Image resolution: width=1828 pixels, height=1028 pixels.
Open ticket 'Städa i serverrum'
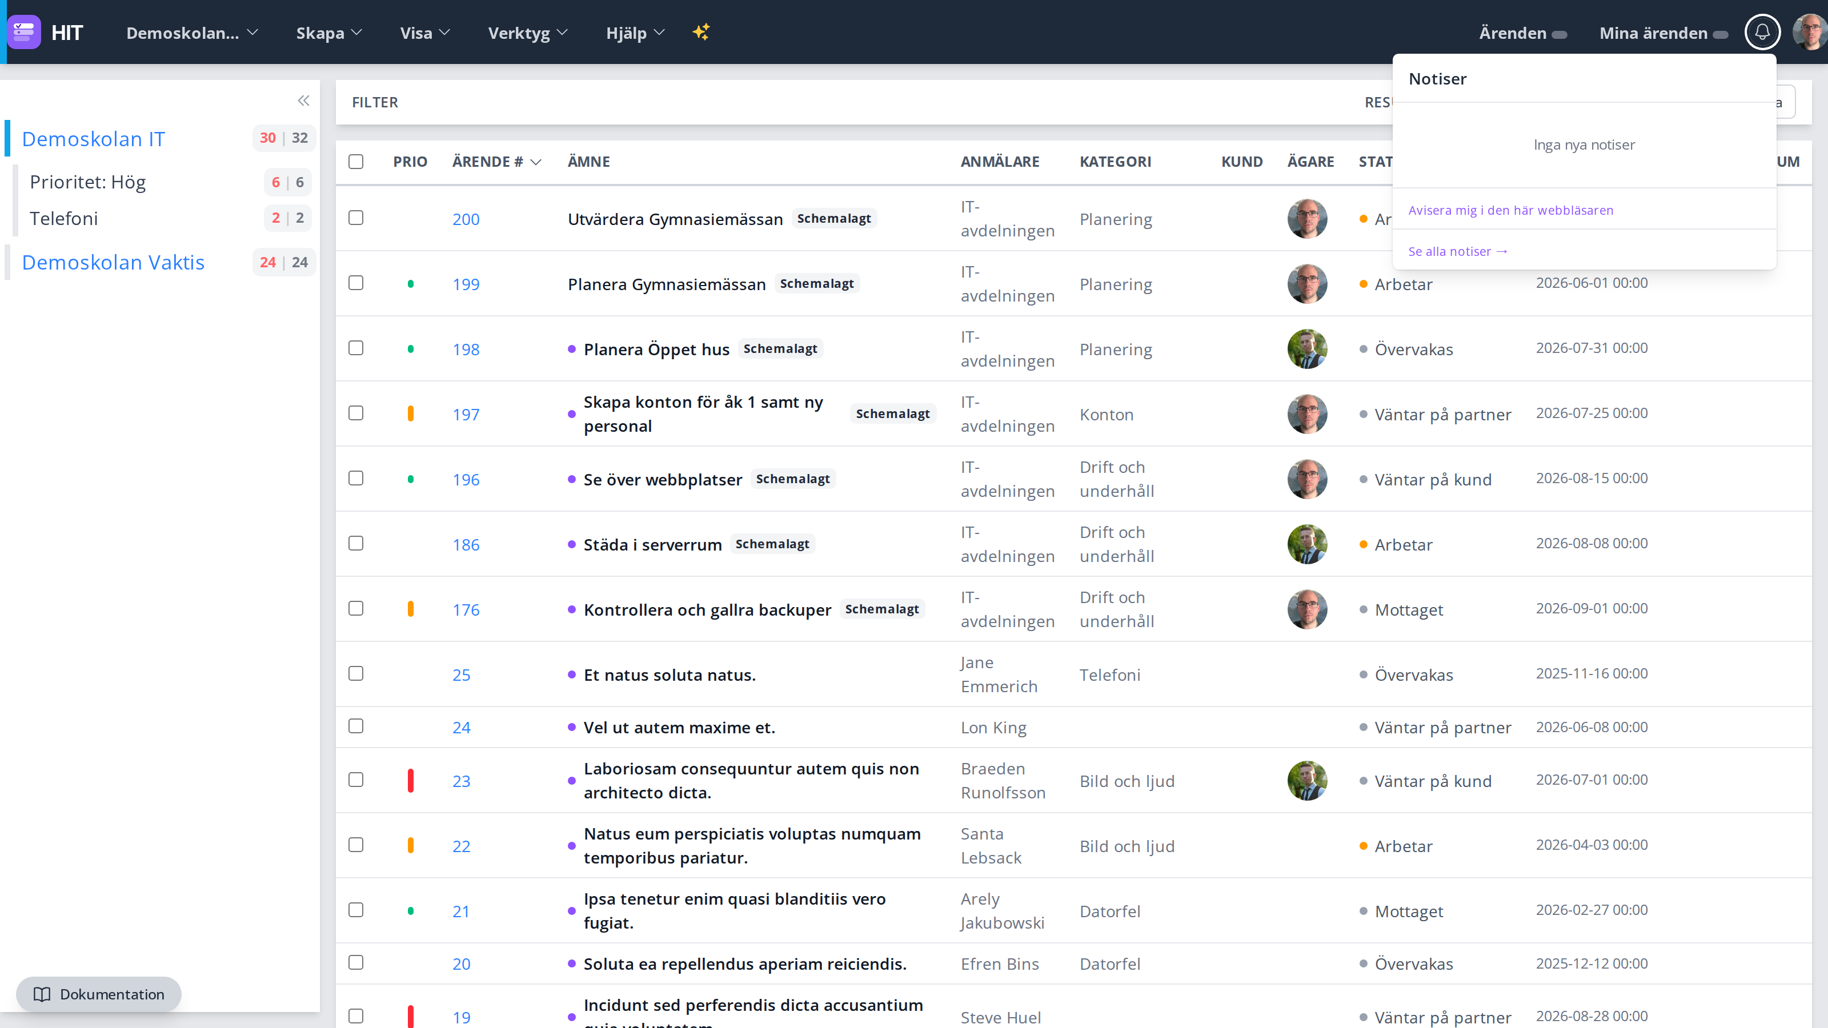(652, 545)
